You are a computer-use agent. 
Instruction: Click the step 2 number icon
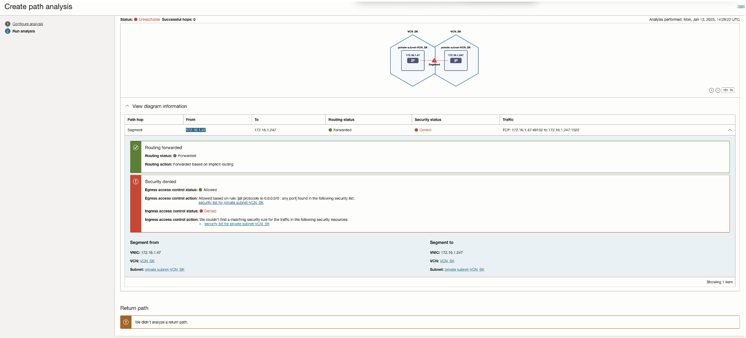7,31
